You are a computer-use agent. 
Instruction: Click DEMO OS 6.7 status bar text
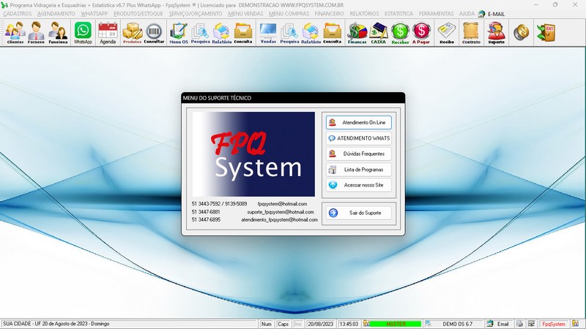click(457, 324)
